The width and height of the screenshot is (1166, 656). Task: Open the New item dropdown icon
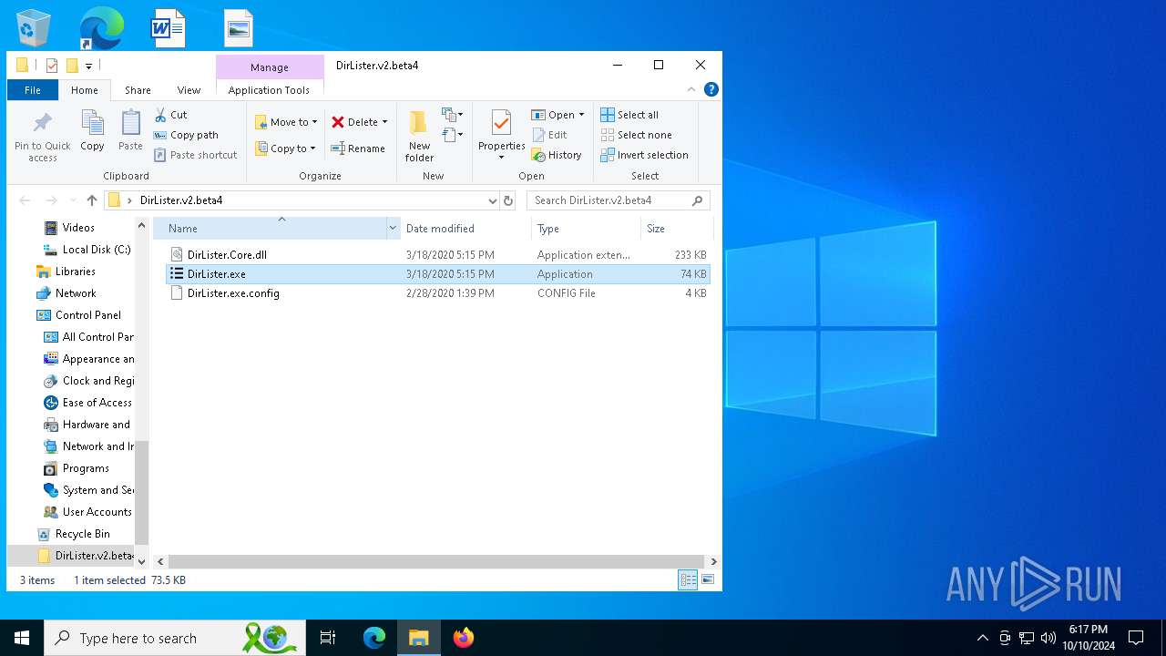(453, 115)
